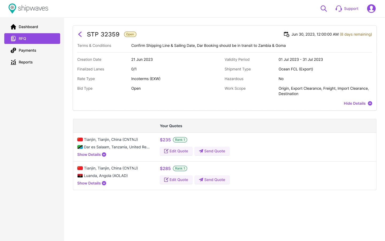Click the '21 Jun 2023' creation date
This screenshot has width=385, height=241.
(142, 59)
